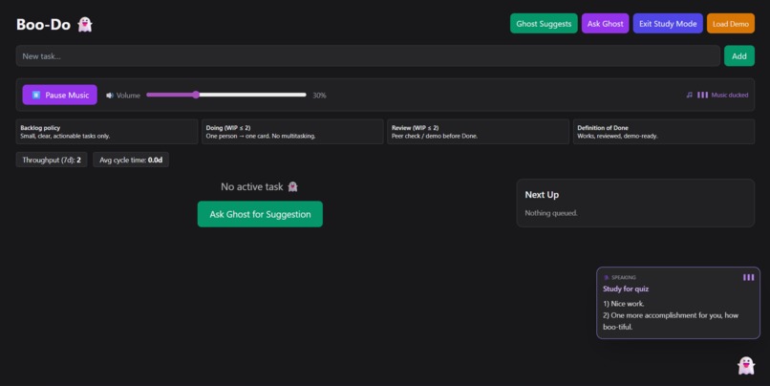The image size is (770, 386).
Task: Click the Backlog policy card
Action: [x=107, y=132]
